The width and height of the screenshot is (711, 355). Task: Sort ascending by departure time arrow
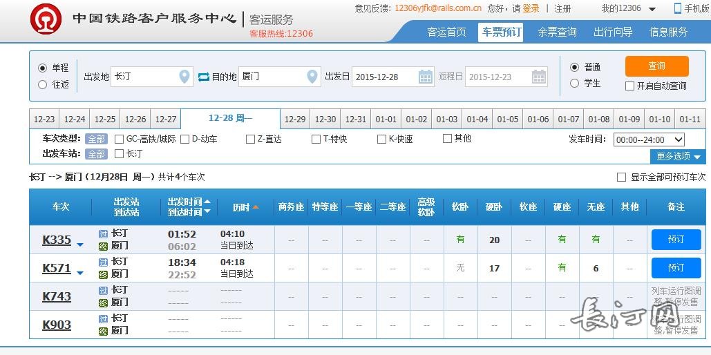207,202
